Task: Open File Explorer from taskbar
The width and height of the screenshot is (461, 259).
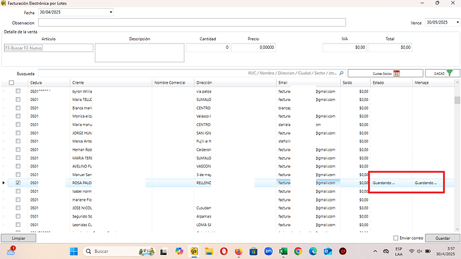Action: tap(209, 252)
